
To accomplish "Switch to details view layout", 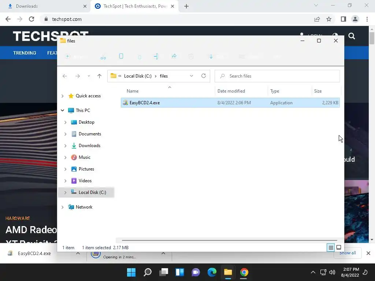I will pyautogui.click(x=331, y=248).
